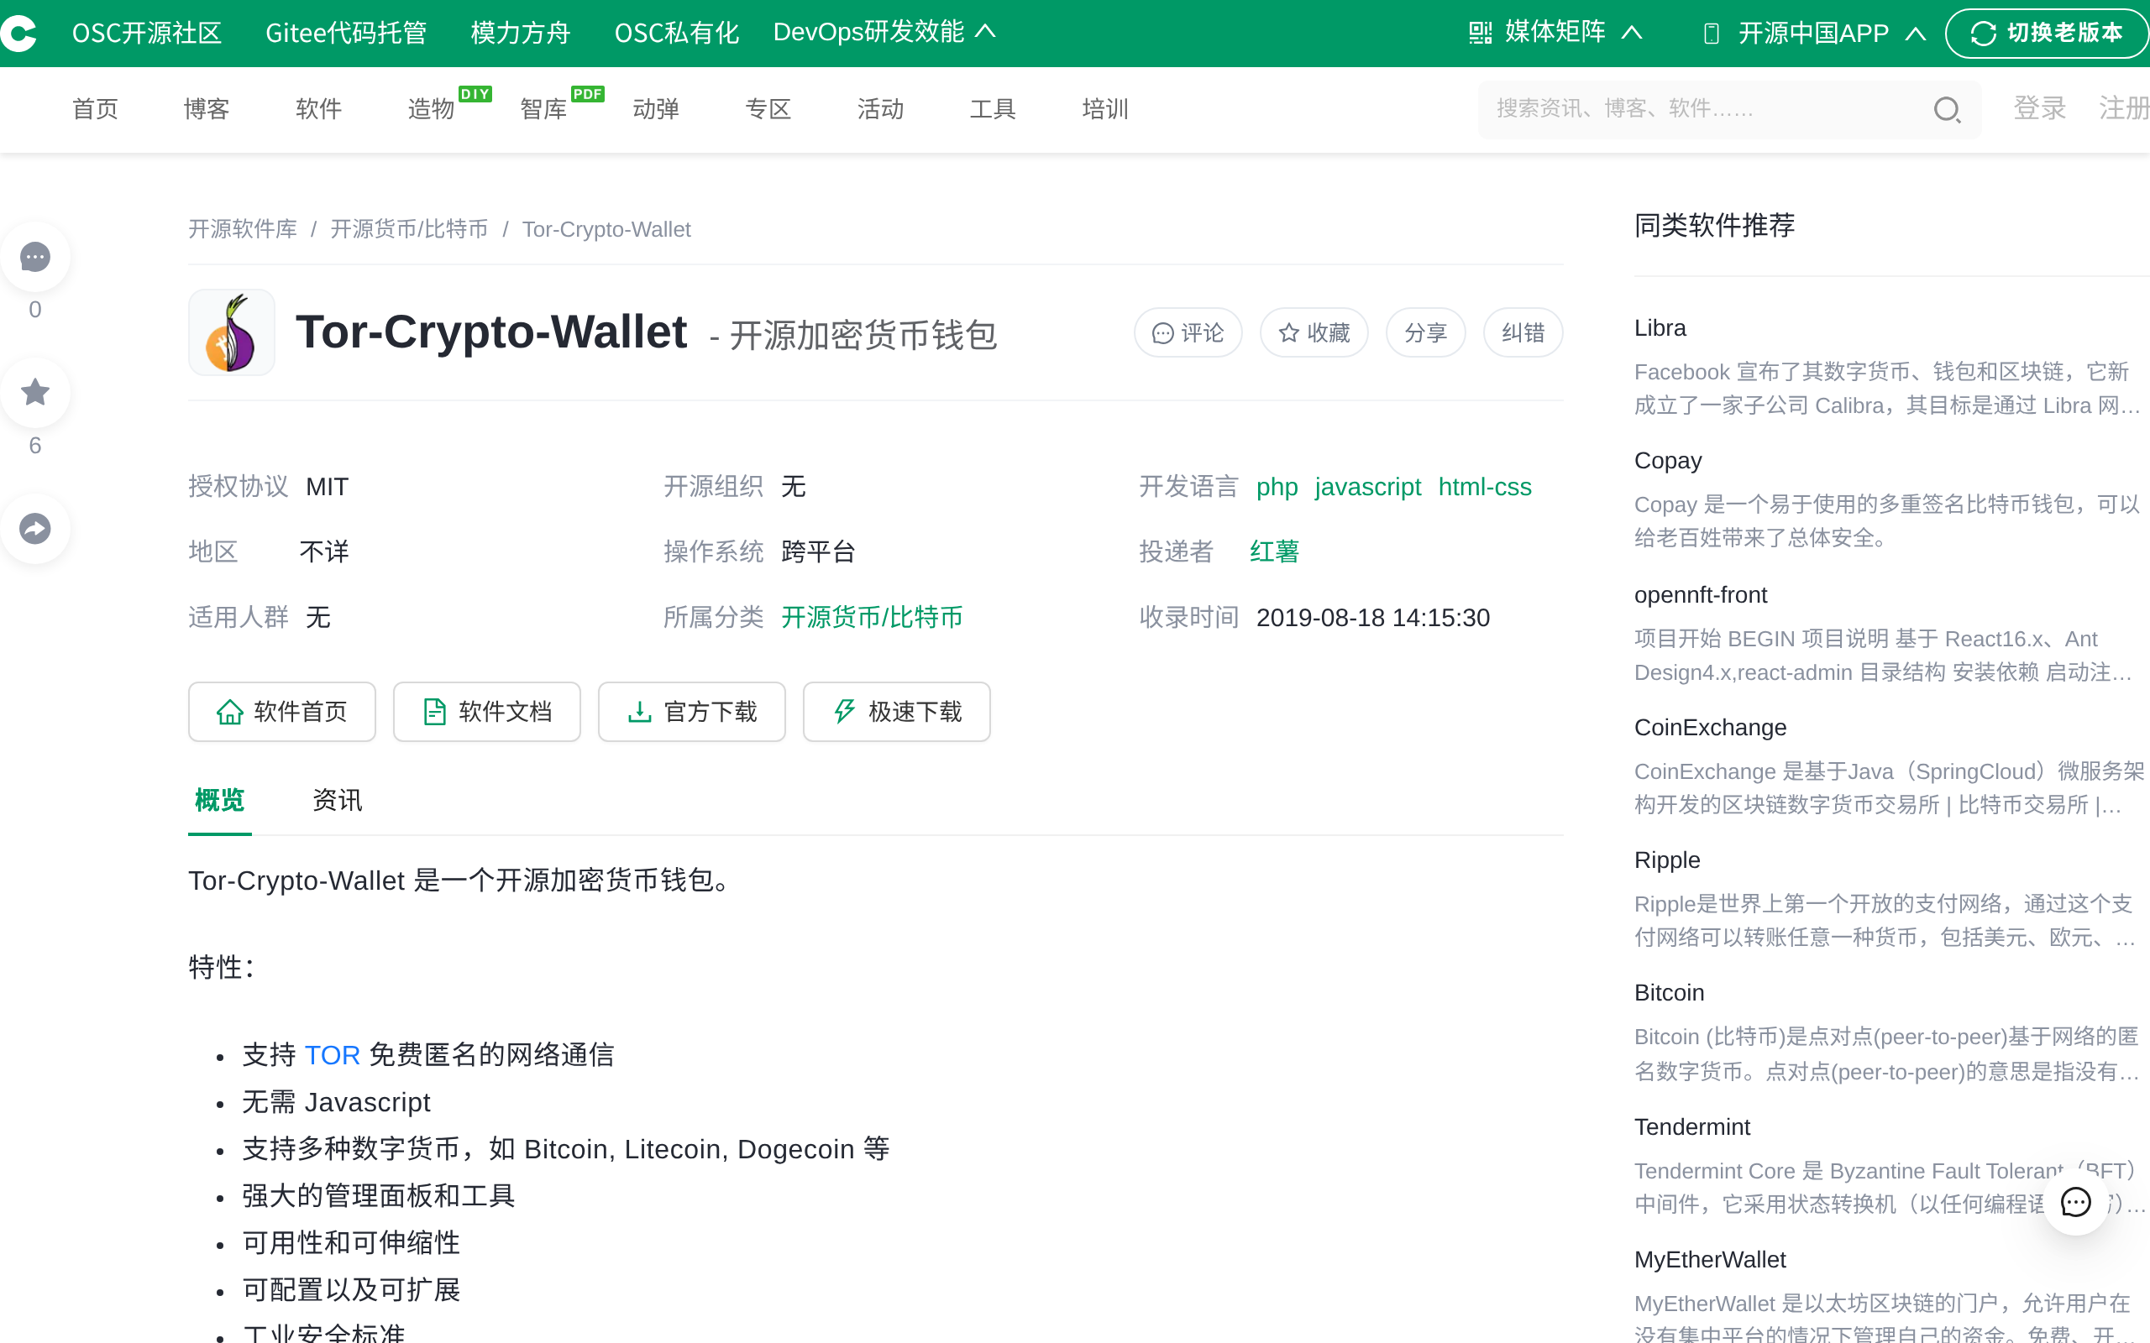Open the floating chat bubble icon
This screenshot has height=1343, width=2150.
coord(2075,1202)
